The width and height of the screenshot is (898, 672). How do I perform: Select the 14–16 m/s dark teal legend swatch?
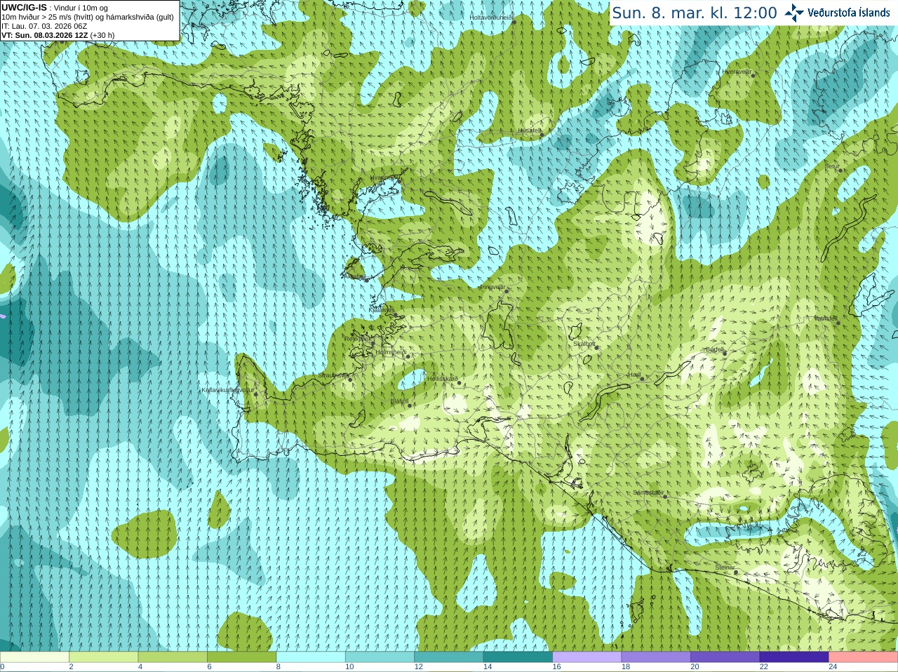518,657
